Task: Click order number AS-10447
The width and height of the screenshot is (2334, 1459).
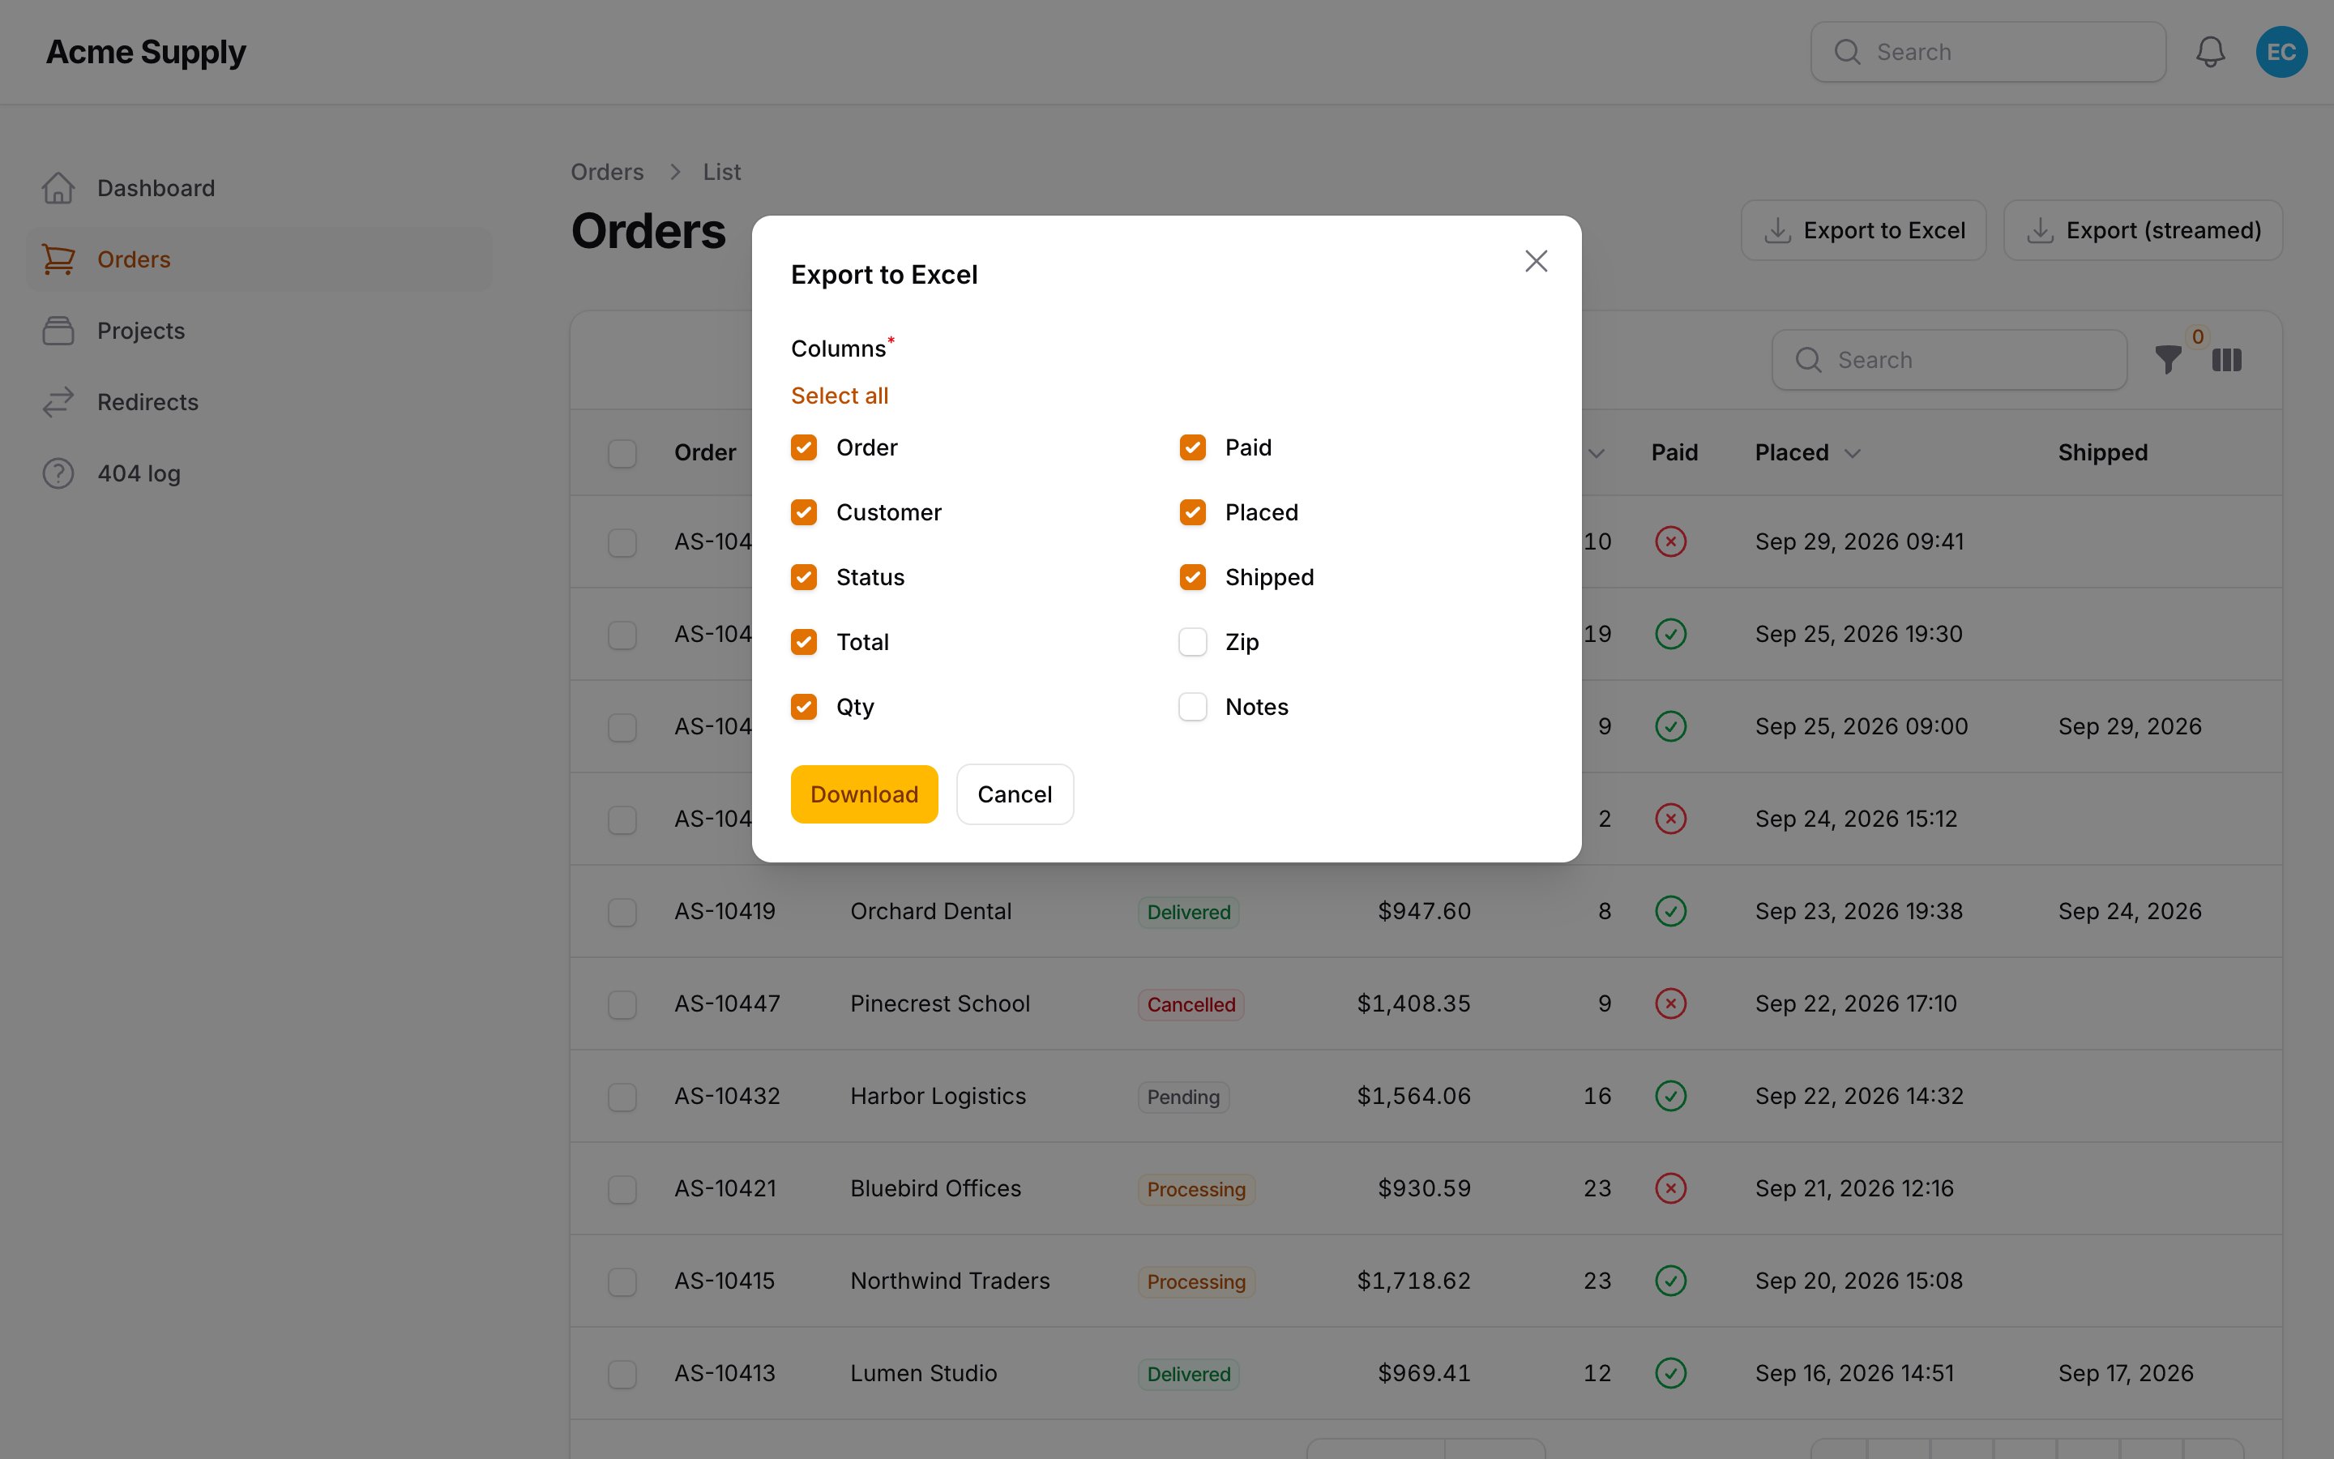Action: pyautogui.click(x=727, y=1003)
